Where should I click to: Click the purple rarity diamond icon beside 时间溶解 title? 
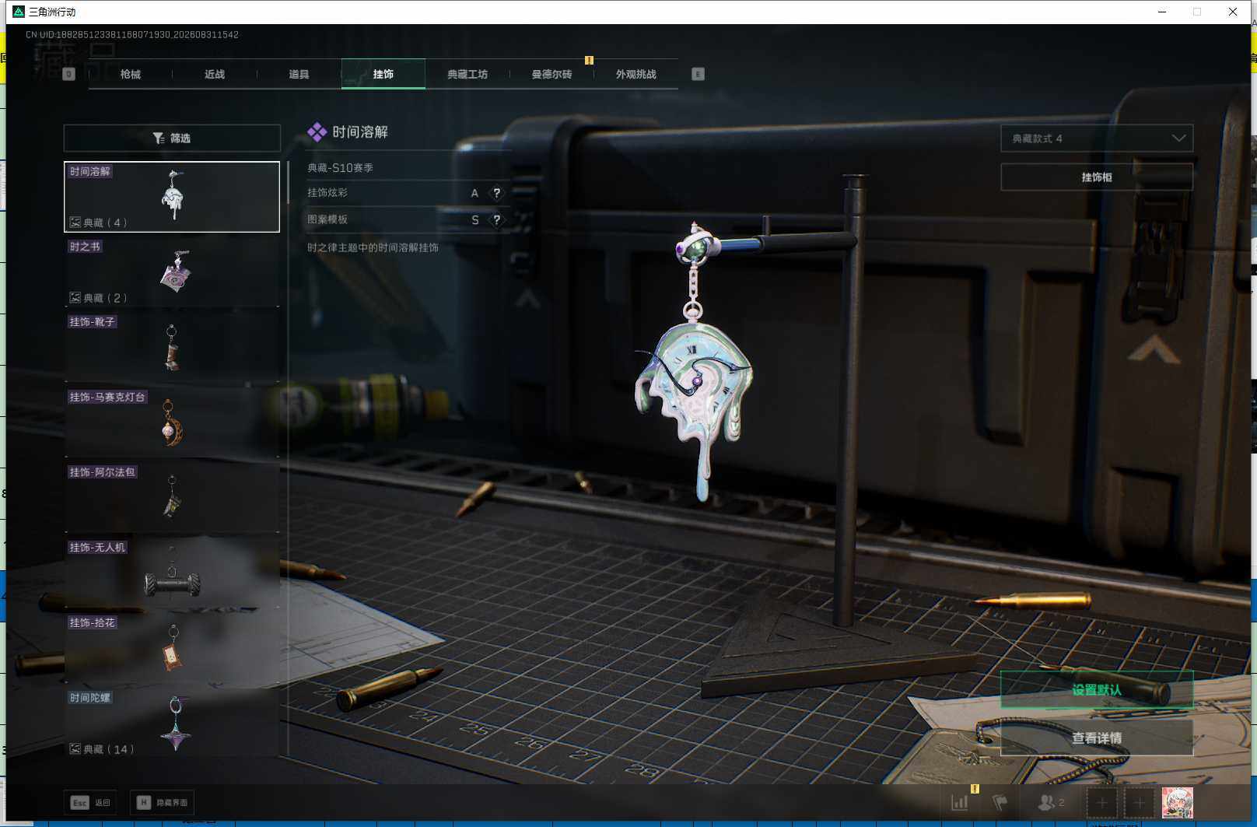317,132
